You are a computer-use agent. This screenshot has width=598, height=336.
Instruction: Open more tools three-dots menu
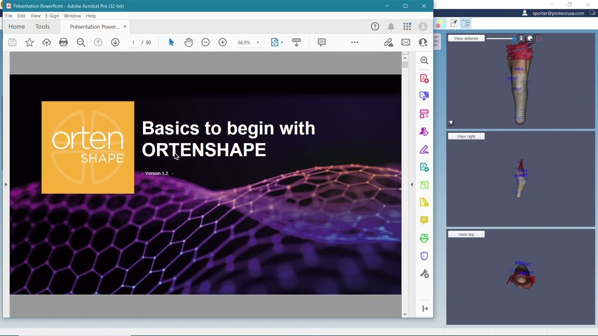(355, 42)
